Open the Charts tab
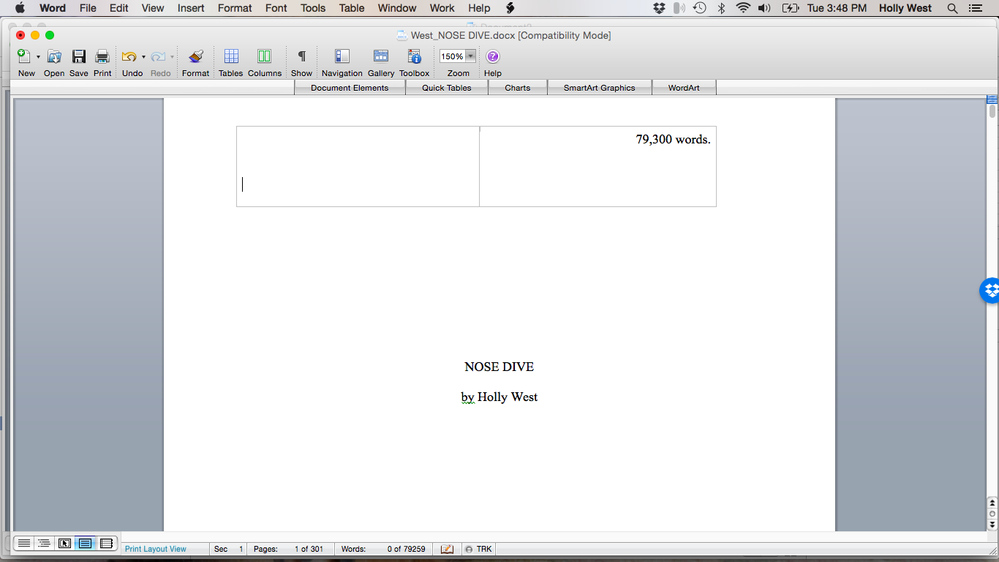 518,88
